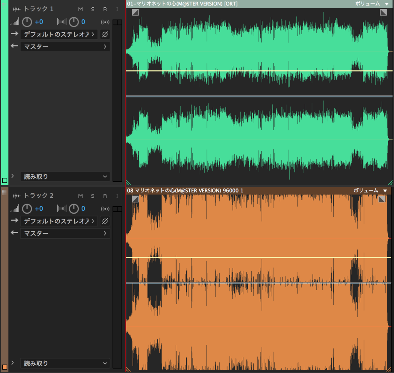Toggle sum-to-mono icon on Track 2
The image size is (394, 373).
105,209
